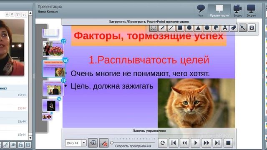Open the Видео tab
The image size is (267, 150).
click(x=238, y=10)
